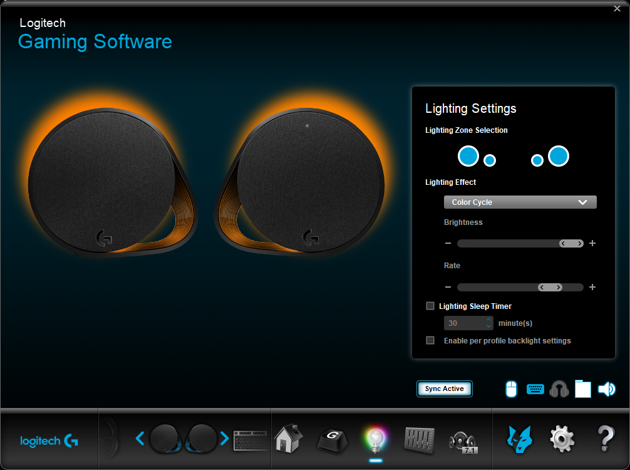Select the speaker sync device icon
The height and width of the screenshot is (470, 630).
(x=607, y=389)
